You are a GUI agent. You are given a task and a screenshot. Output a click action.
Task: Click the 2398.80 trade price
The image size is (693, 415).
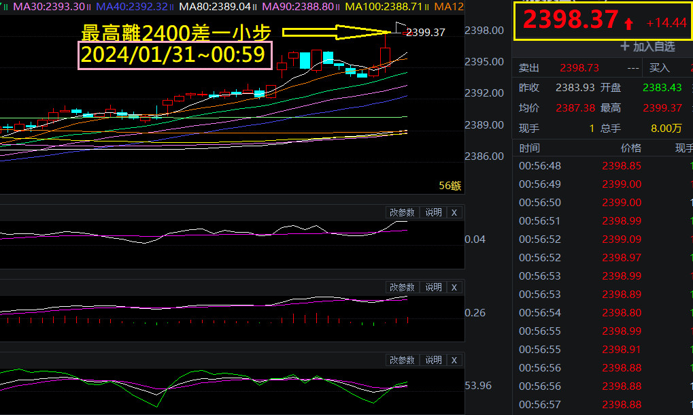click(622, 312)
